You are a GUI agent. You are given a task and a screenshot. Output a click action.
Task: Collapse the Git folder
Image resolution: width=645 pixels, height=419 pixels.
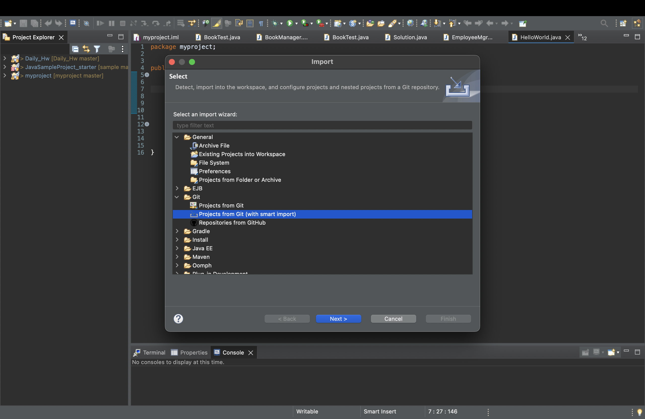pos(177,197)
